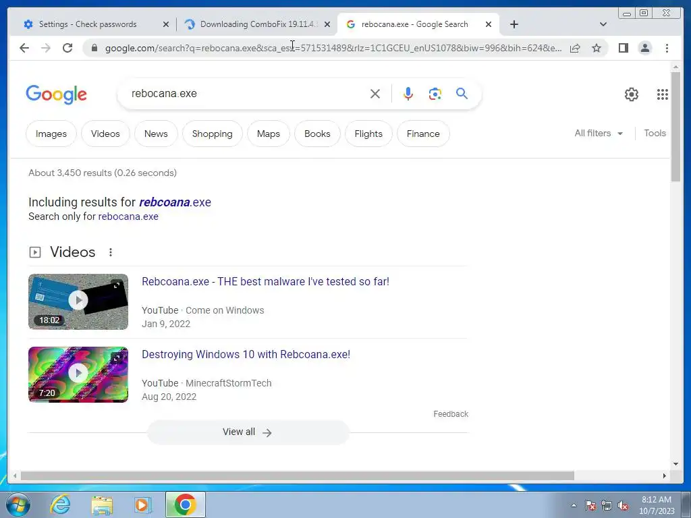Start voice search with the microphone
This screenshot has width=691, height=518.
pos(408,94)
